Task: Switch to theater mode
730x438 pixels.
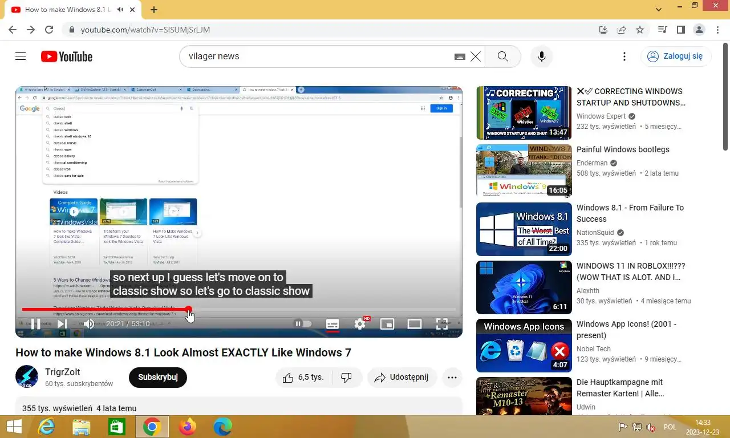Action: tap(415, 324)
